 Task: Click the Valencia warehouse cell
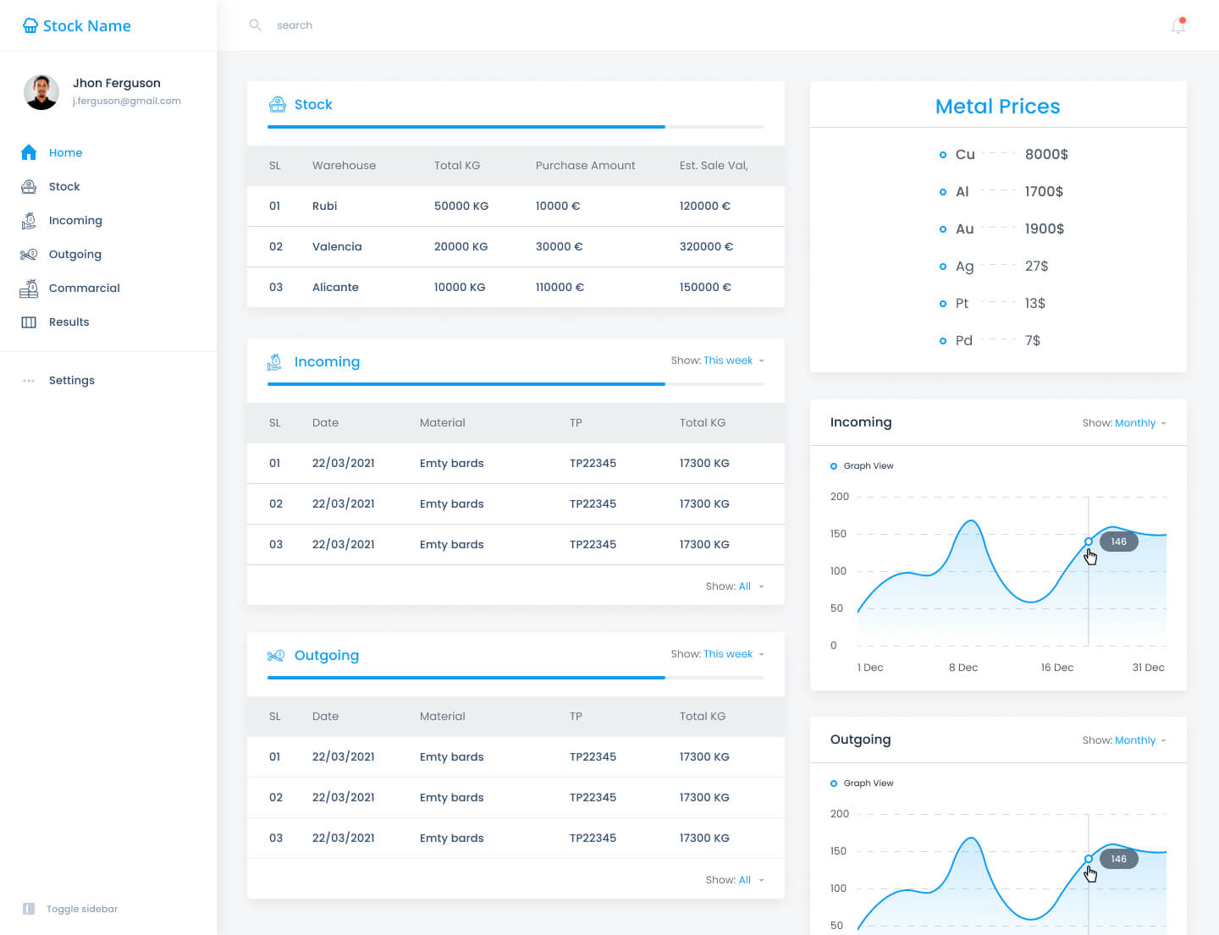point(337,246)
